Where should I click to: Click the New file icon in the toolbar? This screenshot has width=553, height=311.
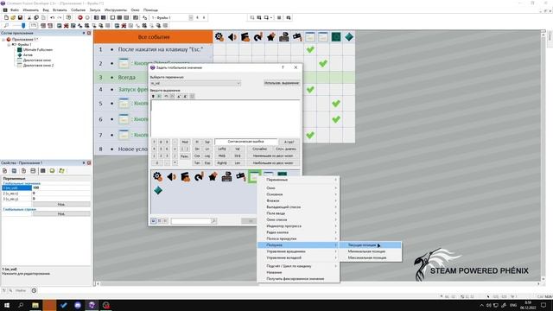point(6,17)
